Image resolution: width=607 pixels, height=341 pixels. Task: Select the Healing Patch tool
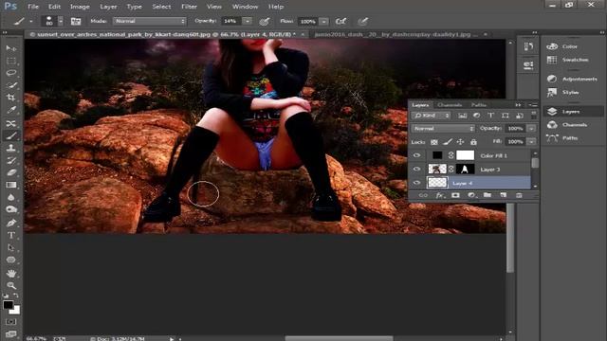pos(11,123)
